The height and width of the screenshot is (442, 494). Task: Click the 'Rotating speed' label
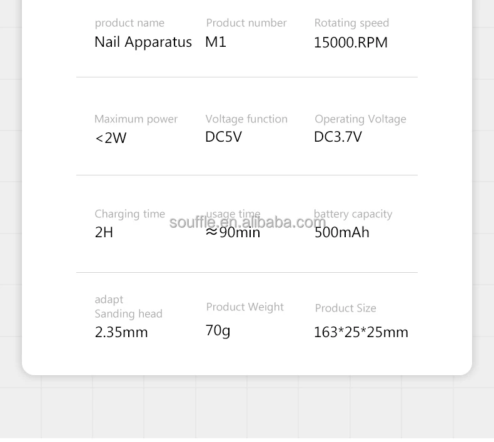[x=351, y=23]
